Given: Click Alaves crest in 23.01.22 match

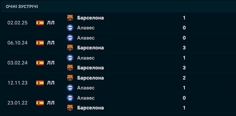Looking at the screenshot, I should 70,98.
